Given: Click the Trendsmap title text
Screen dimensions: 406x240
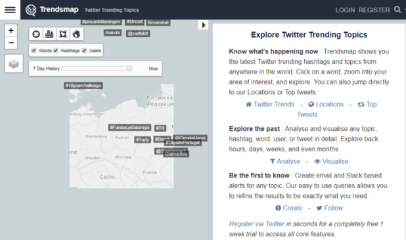Looking at the screenshot, I should (59, 10).
